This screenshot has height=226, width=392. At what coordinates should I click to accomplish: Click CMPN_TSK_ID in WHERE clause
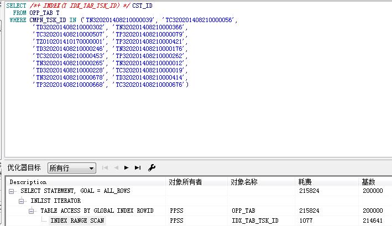[x=48, y=20]
